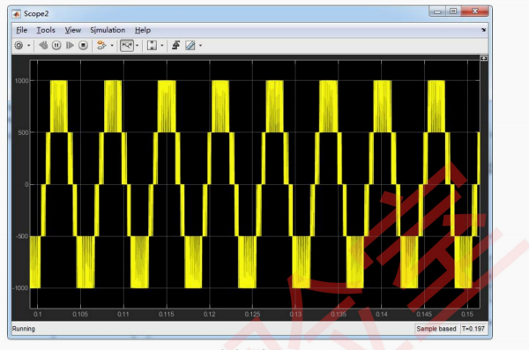The width and height of the screenshot is (529, 350).
Task: Click the MATLAB icon in title bar
Action: 16,14
